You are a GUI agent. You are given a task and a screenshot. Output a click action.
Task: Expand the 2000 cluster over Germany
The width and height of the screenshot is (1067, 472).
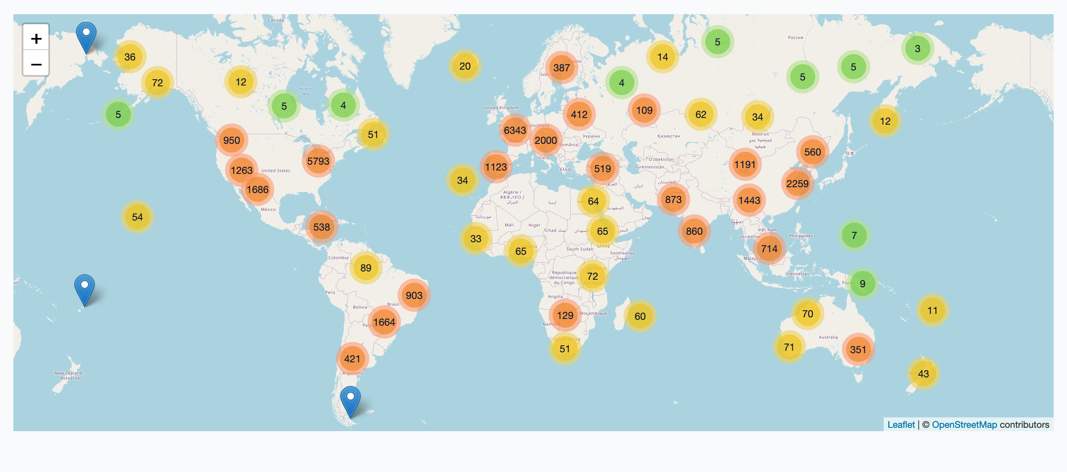click(546, 141)
